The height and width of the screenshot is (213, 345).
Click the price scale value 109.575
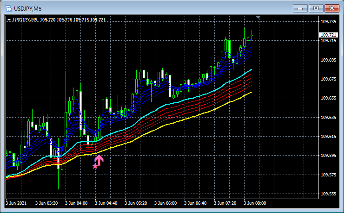(329, 175)
